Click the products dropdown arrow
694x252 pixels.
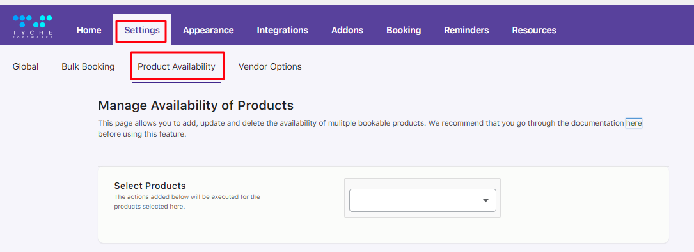(x=485, y=201)
